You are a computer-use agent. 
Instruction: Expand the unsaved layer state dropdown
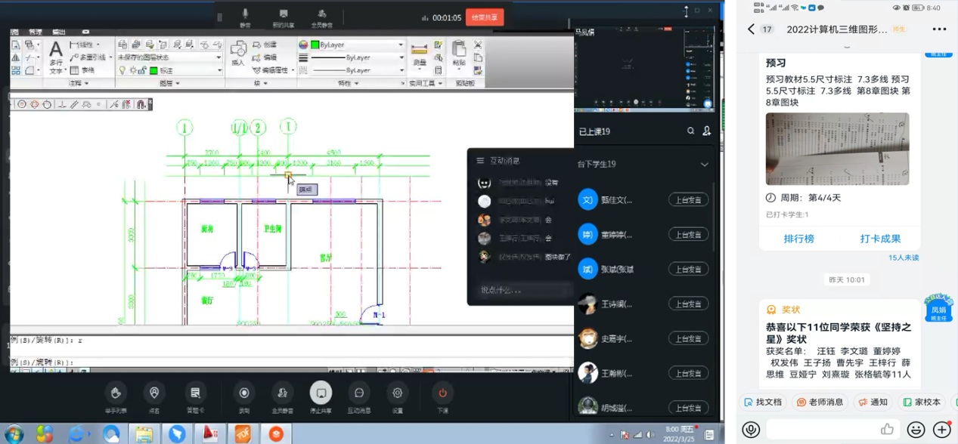[169, 57]
